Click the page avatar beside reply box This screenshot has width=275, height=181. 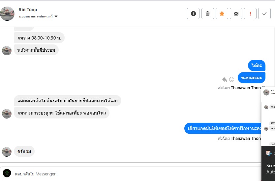(x=7, y=173)
